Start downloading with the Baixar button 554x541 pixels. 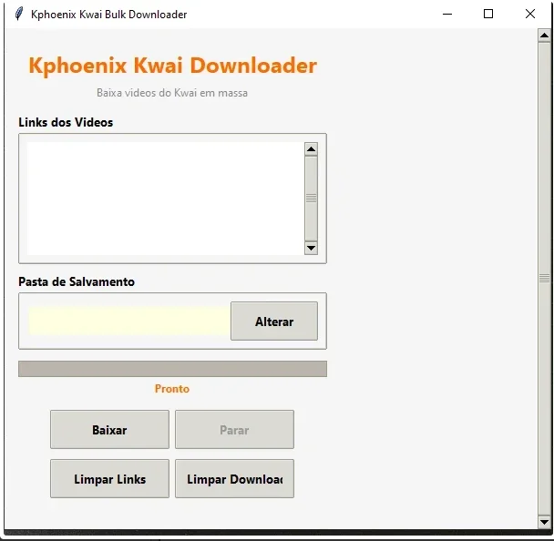click(x=109, y=429)
